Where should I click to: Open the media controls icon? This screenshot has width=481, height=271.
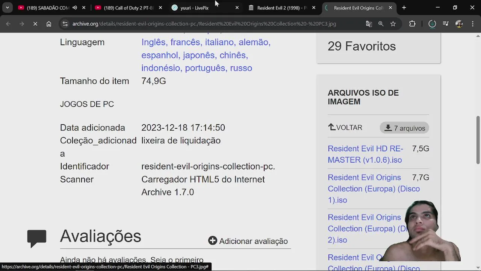[x=446, y=24]
